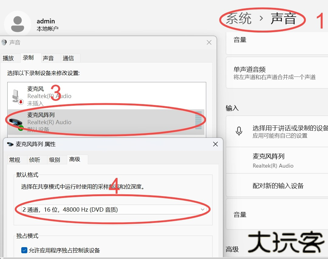Screen dimensions: 328x259
Task: Open the 级别 tab in properties
Action: click(x=55, y=160)
